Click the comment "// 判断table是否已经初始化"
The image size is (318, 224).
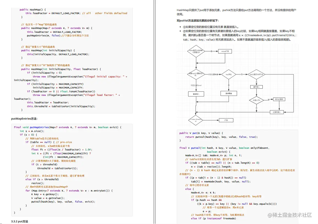[x=42, y=139]
